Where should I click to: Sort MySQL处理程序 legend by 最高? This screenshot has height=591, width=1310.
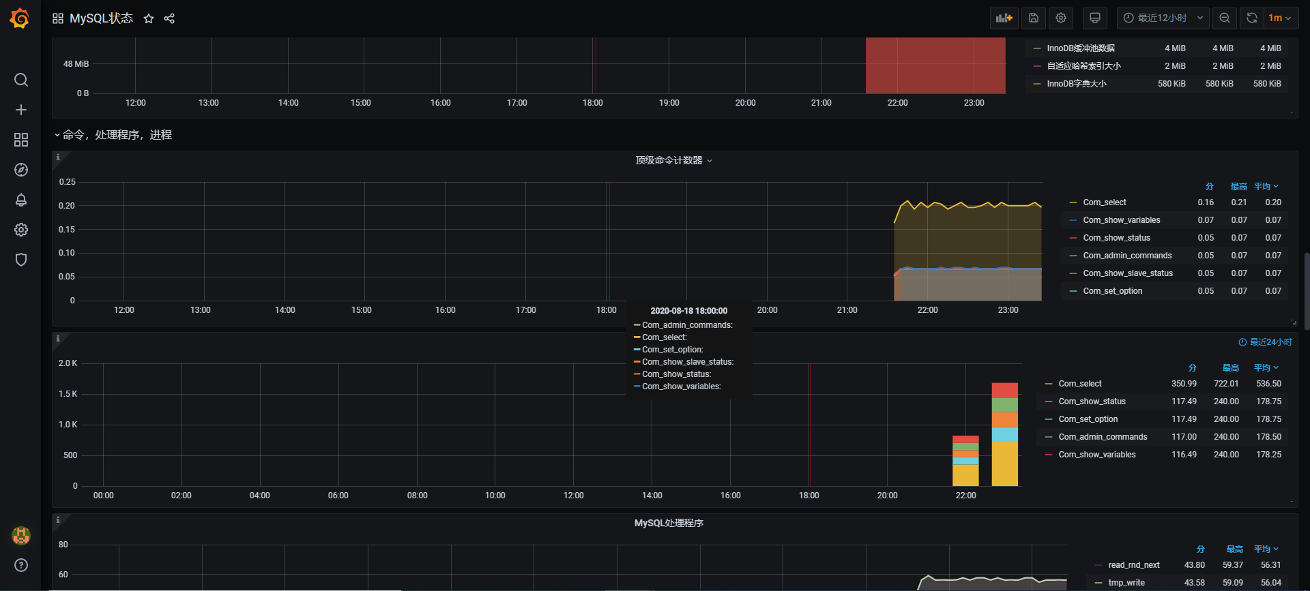pyautogui.click(x=1234, y=549)
